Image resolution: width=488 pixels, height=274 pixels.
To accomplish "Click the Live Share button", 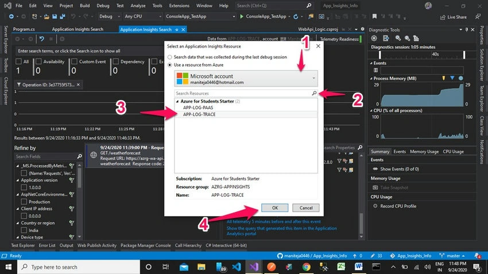I will click(x=453, y=17).
